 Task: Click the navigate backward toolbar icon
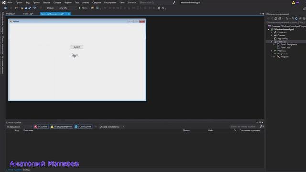pos(5,8)
